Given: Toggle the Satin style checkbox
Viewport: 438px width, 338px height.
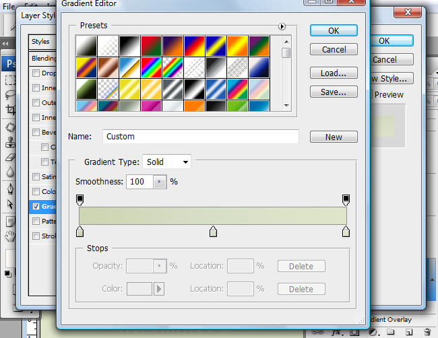Looking at the screenshot, I should pos(36,176).
